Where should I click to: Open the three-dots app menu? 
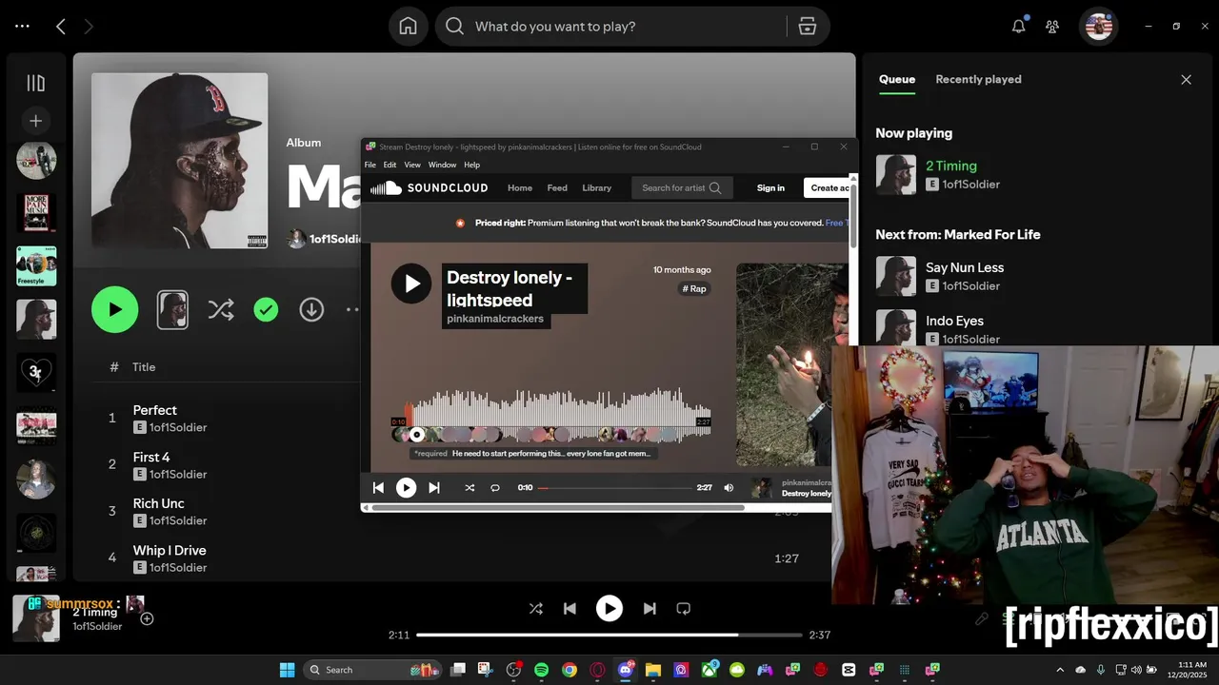coord(22,27)
